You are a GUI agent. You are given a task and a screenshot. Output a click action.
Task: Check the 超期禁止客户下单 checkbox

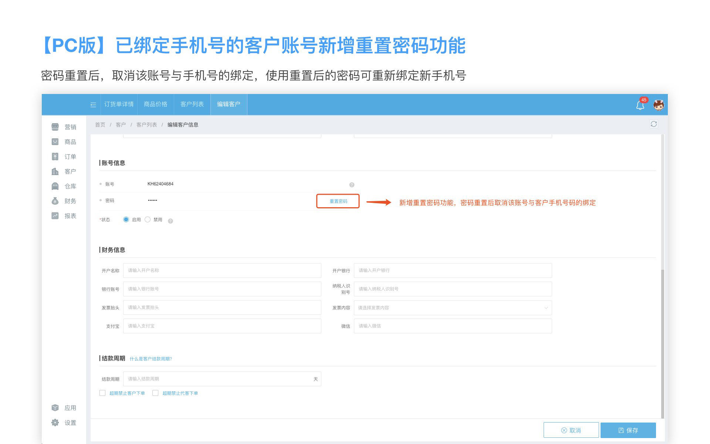click(102, 393)
